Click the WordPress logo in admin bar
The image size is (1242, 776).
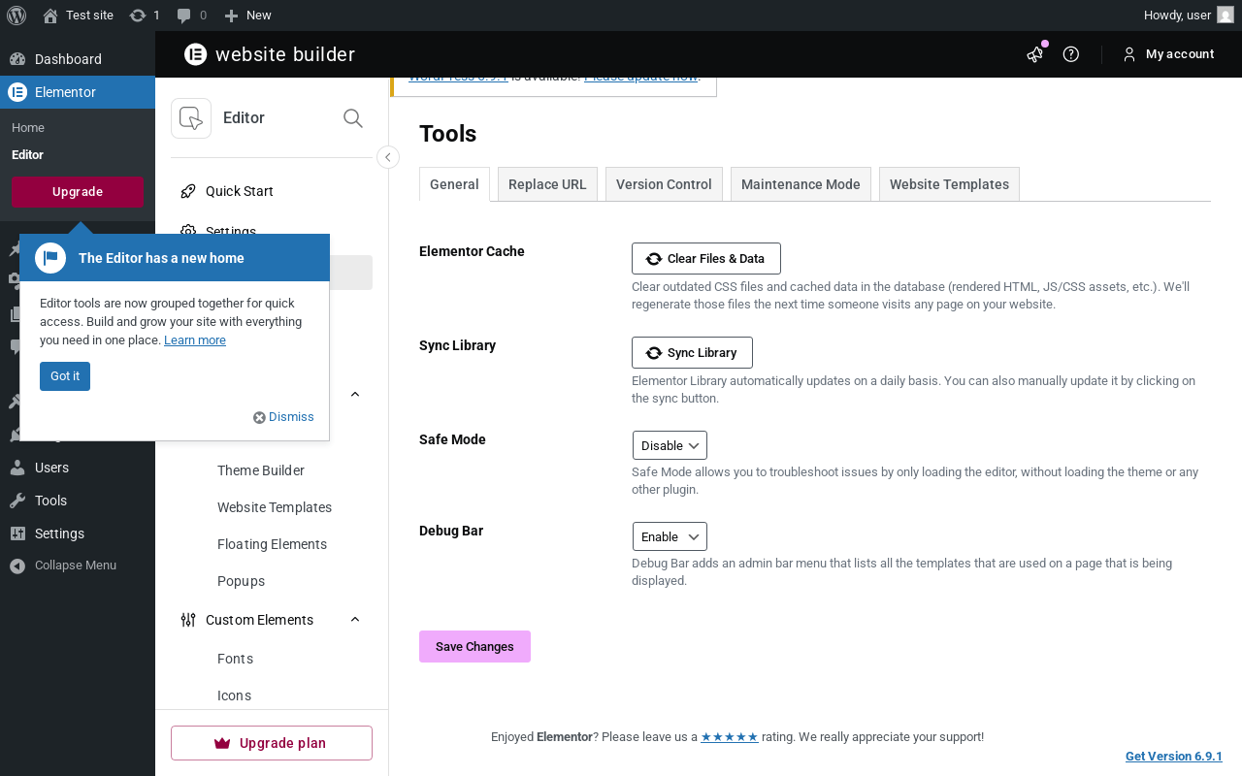16,16
